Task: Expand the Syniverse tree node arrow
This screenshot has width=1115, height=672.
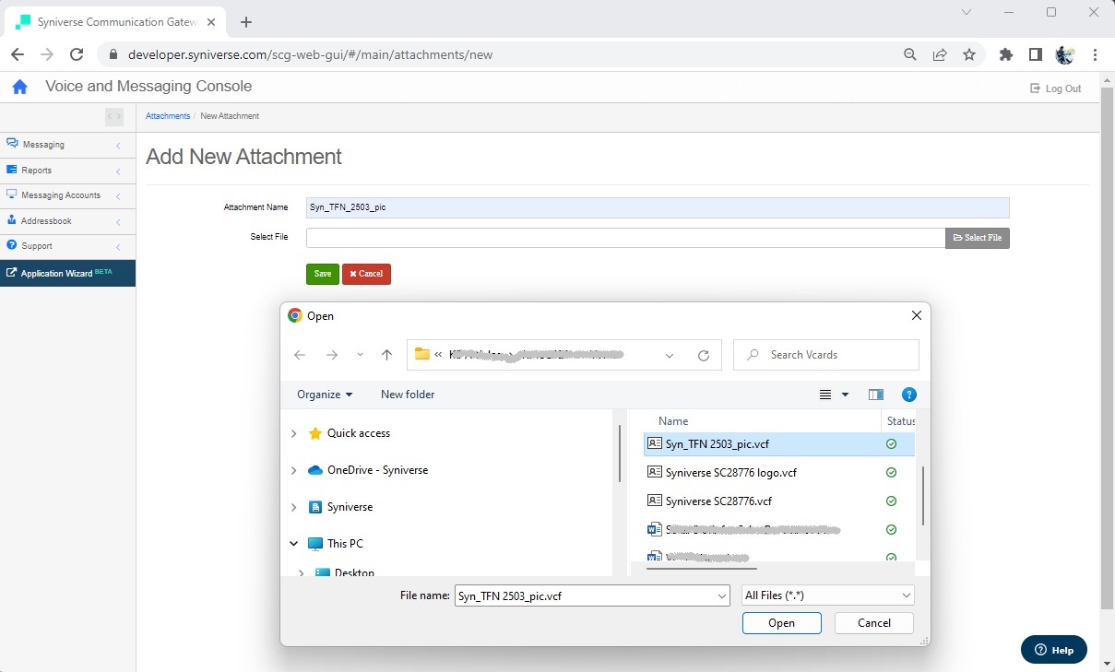Action: [x=294, y=507]
